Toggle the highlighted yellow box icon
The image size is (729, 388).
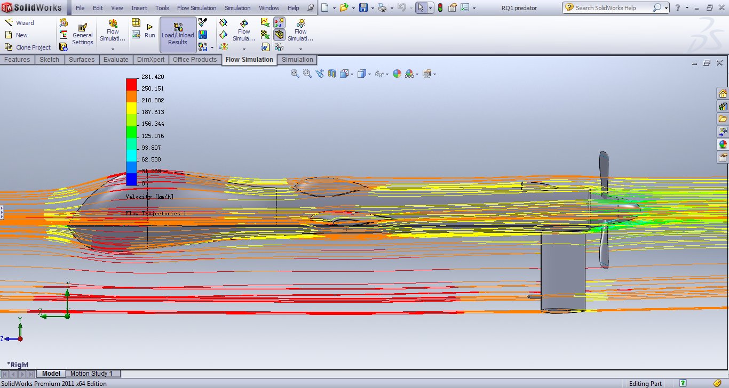tap(279, 35)
